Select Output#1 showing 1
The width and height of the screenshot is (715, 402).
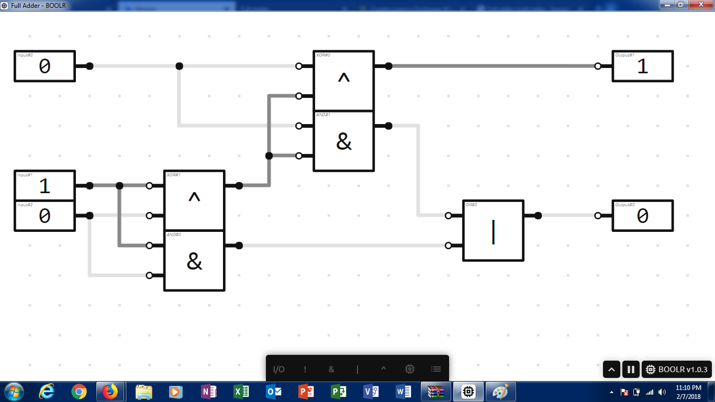tap(643, 66)
